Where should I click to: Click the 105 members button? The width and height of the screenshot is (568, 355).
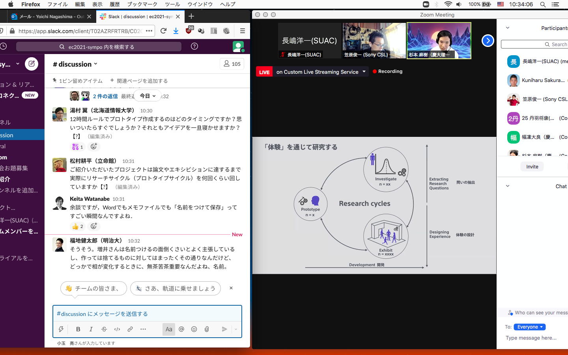(x=232, y=64)
